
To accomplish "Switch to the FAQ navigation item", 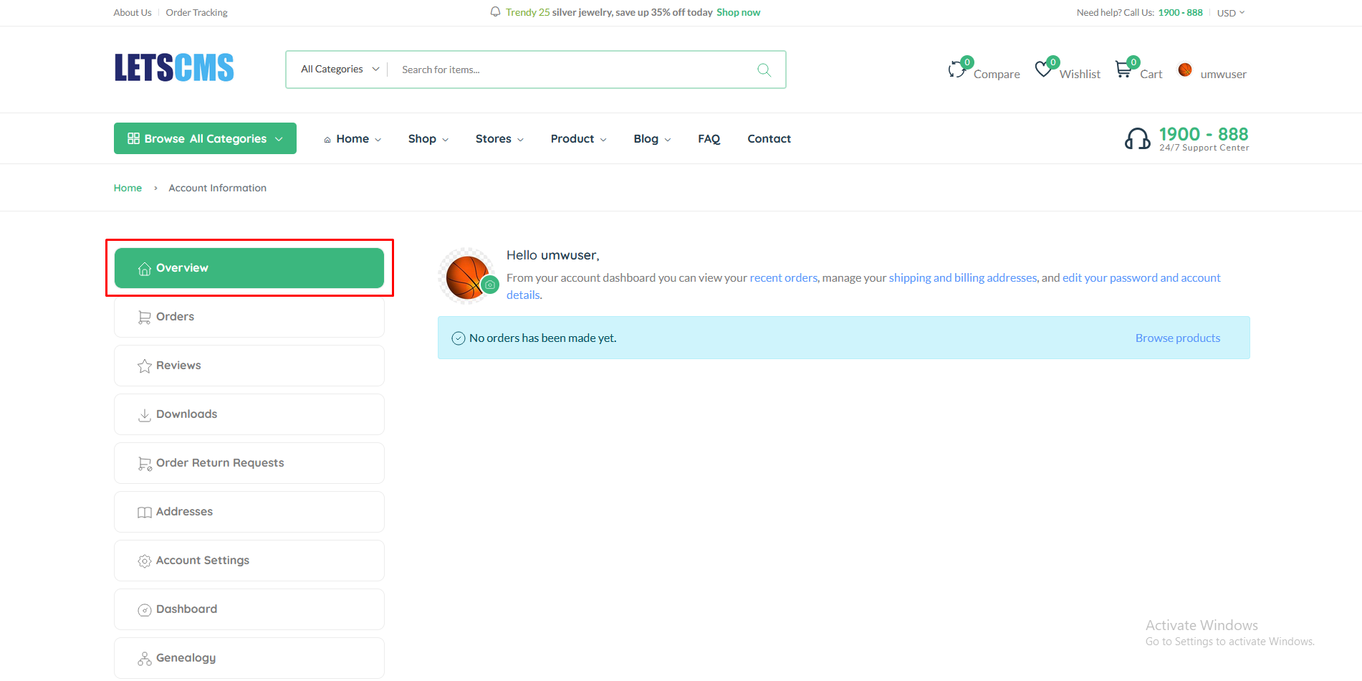I will coord(709,138).
